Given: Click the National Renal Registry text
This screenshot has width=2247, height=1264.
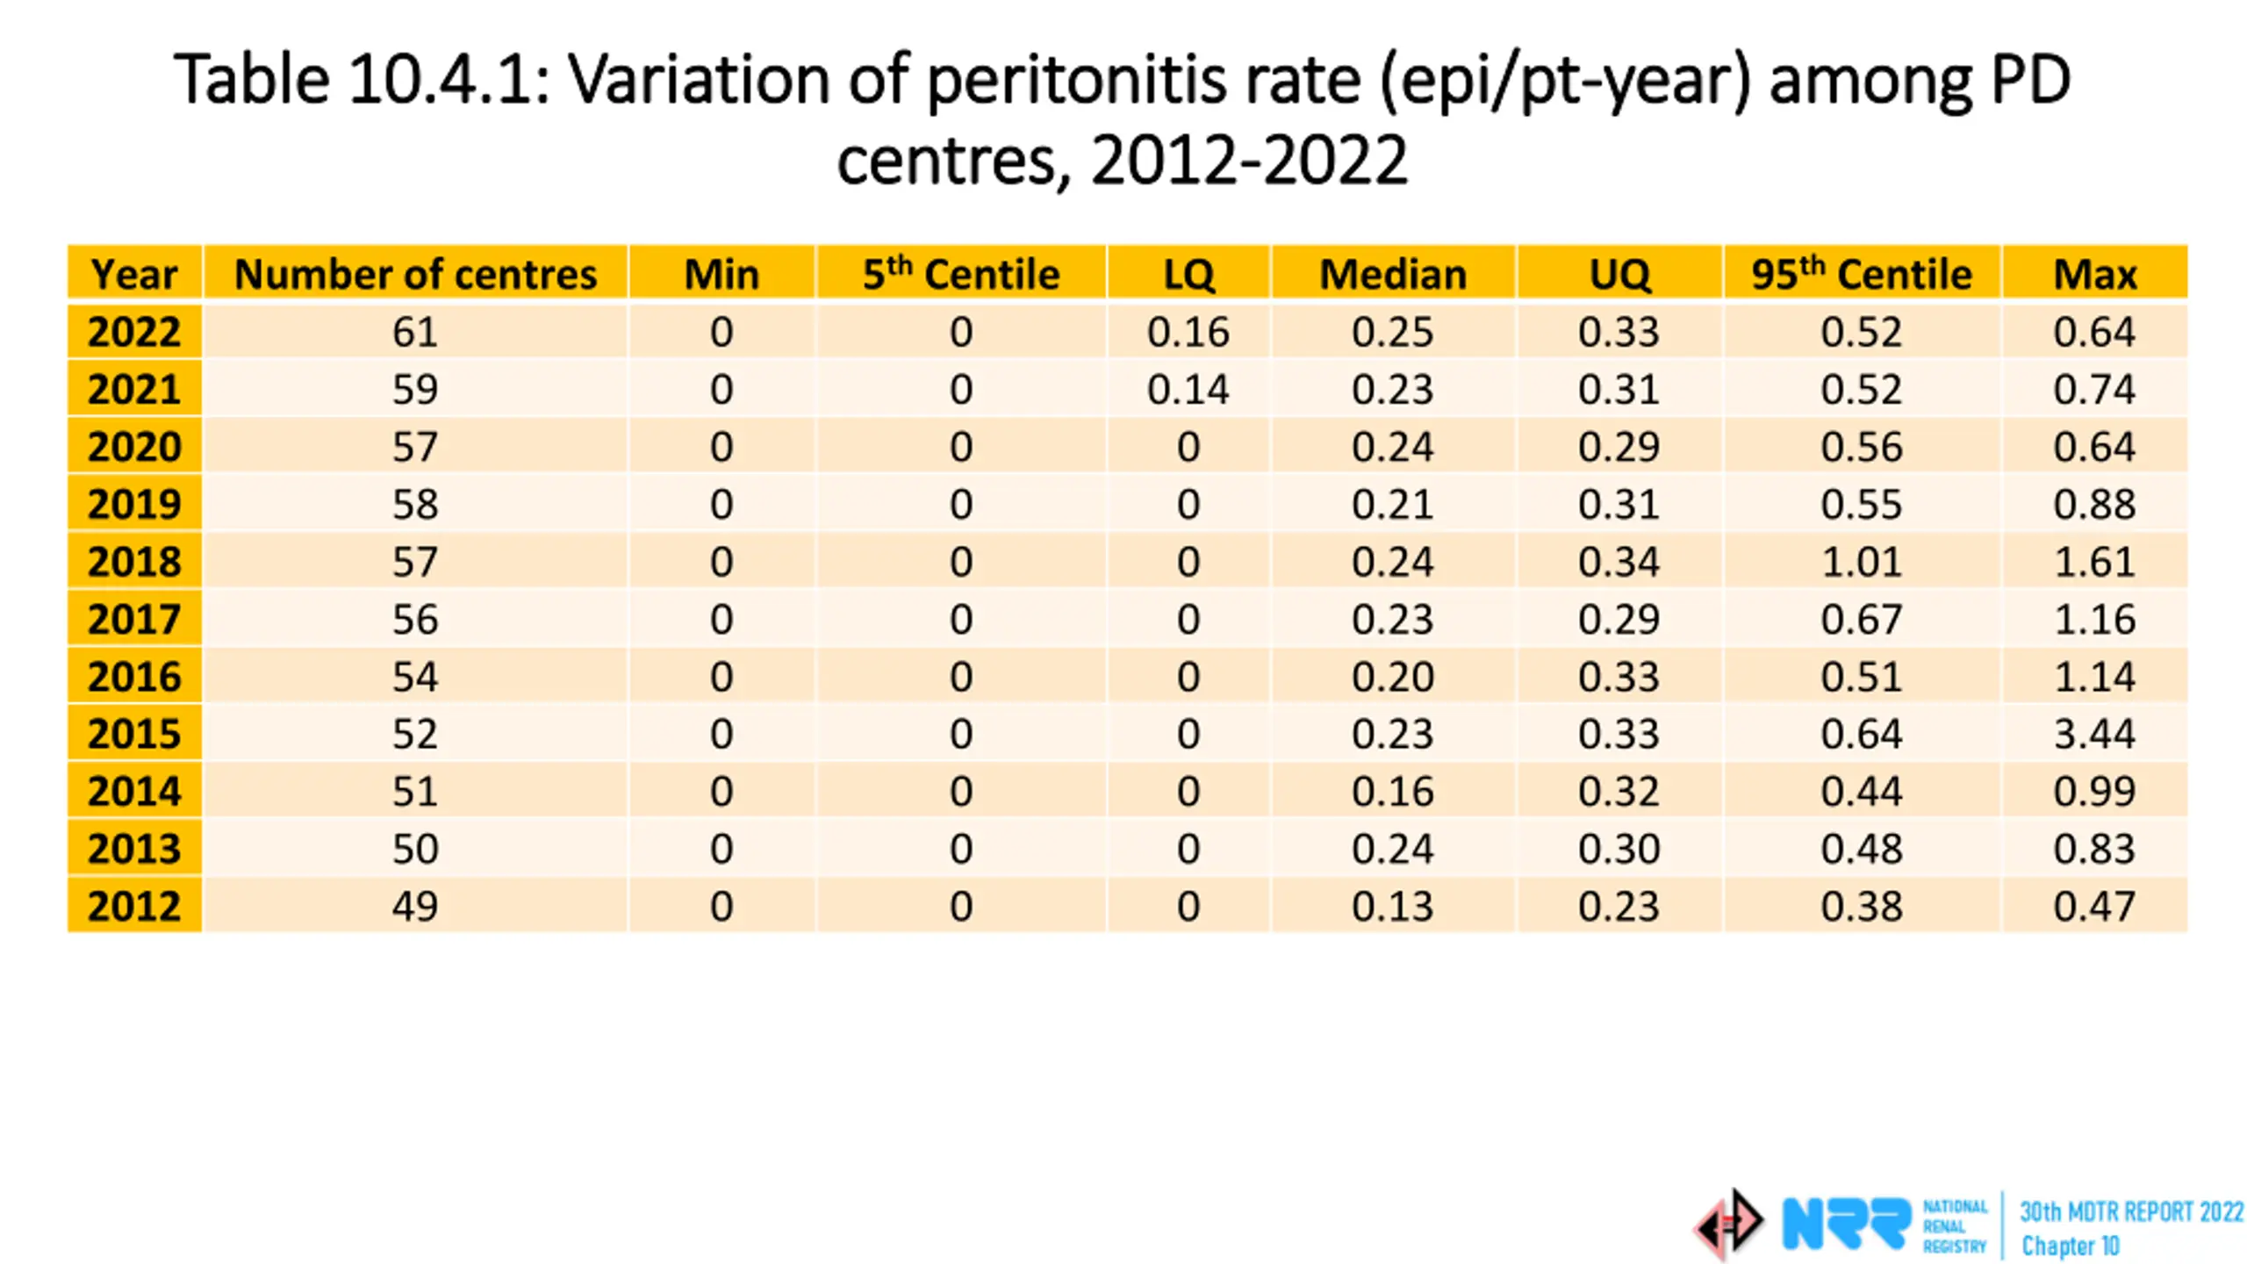Looking at the screenshot, I should coord(1955,1226).
